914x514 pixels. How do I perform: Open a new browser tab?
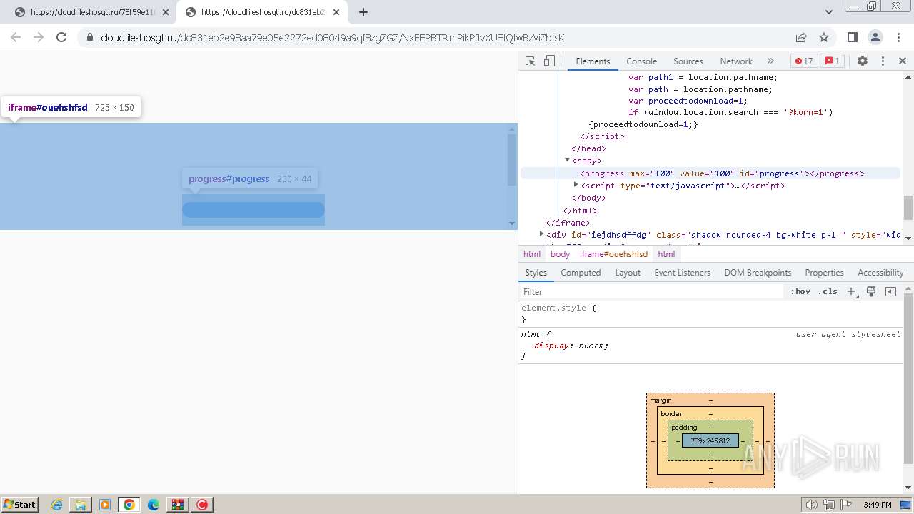[x=363, y=12]
